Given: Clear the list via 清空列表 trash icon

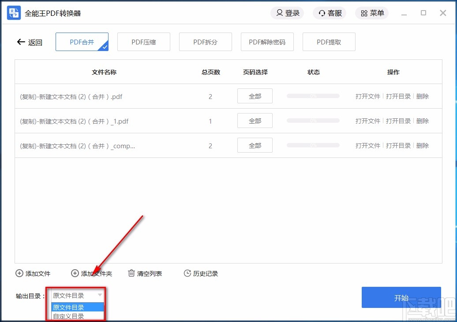Looking at the screenshot, I should pyautogui.click(x=131, y=273).
